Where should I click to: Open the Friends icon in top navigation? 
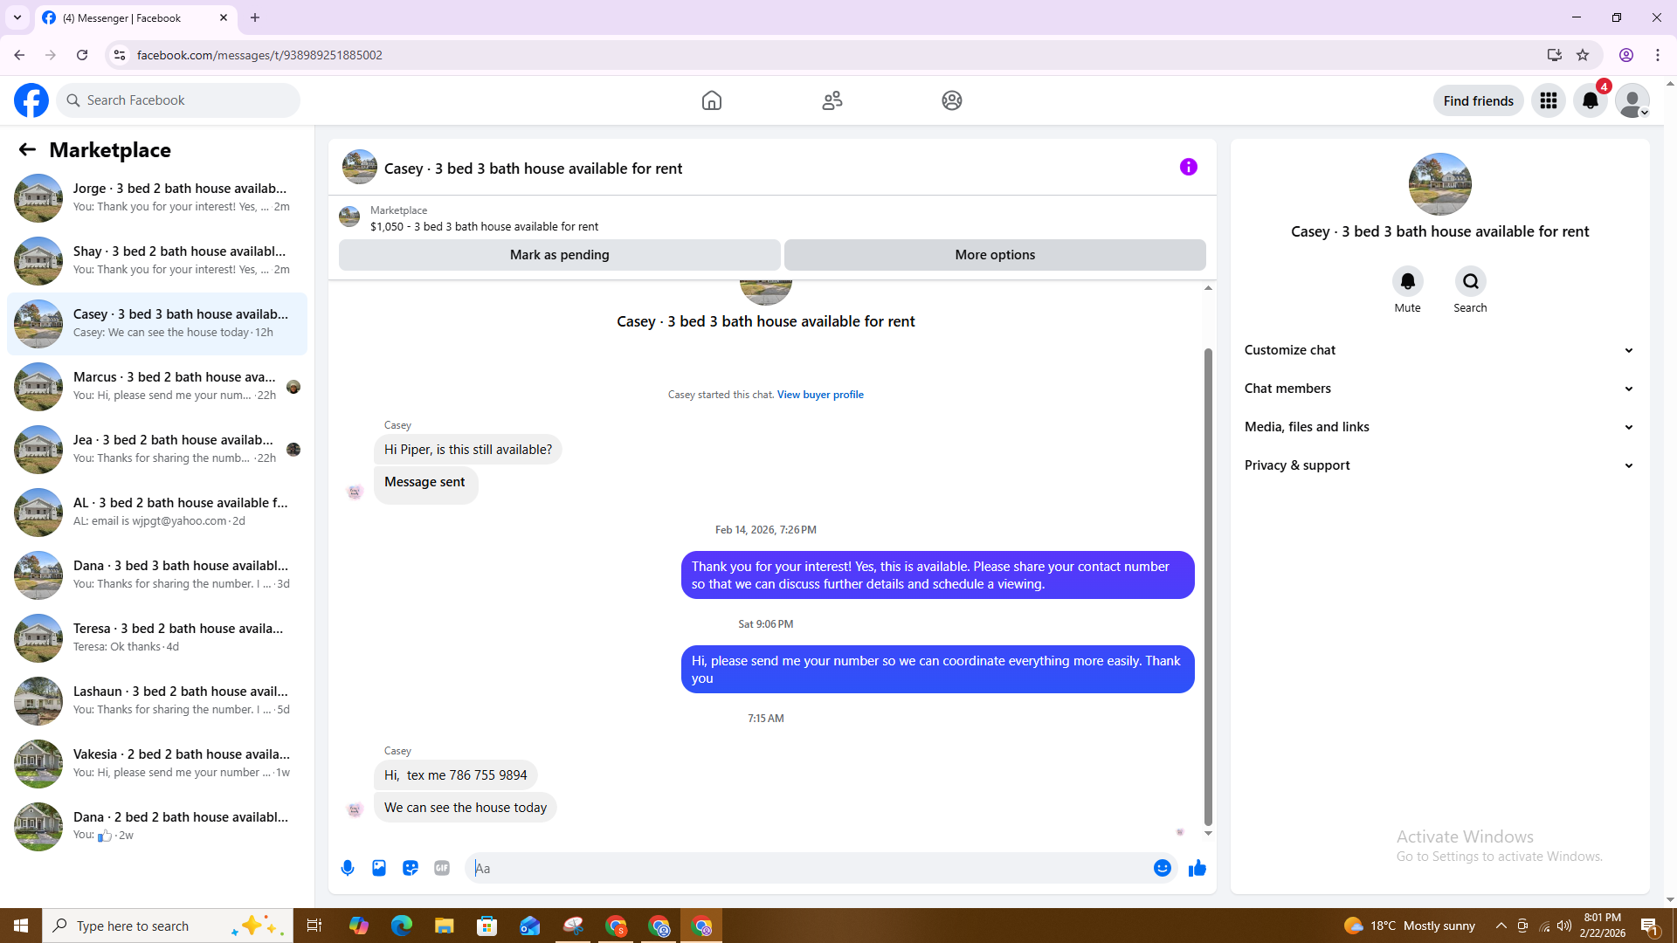tap(832, 100)
